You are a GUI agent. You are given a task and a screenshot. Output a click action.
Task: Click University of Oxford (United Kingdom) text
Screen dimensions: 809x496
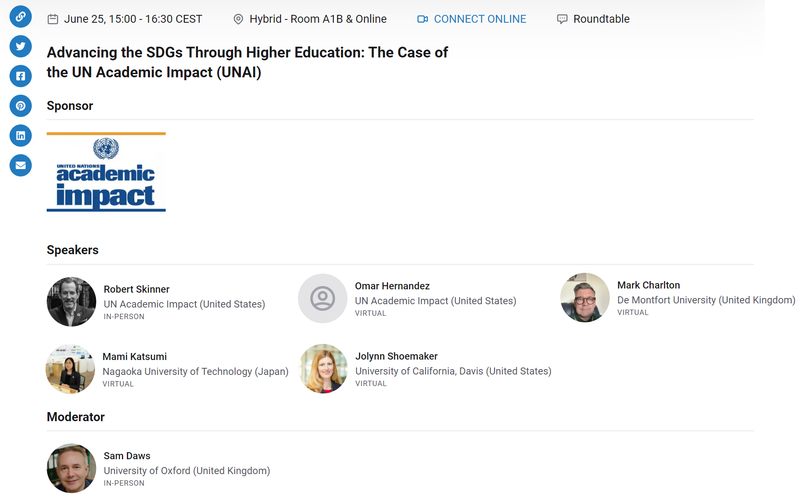click(x=187, y=471)
